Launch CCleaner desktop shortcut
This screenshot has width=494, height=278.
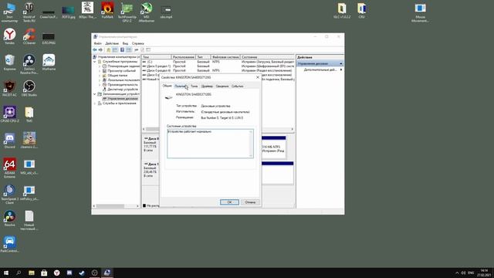[29, 36]
